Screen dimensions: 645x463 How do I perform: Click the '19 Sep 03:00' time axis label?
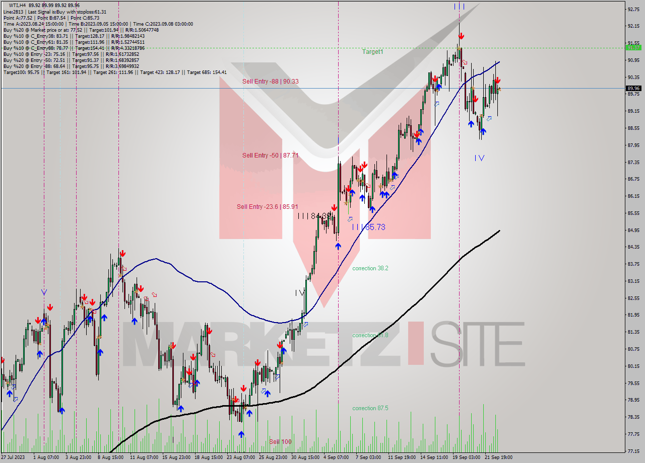coord(467,457)
